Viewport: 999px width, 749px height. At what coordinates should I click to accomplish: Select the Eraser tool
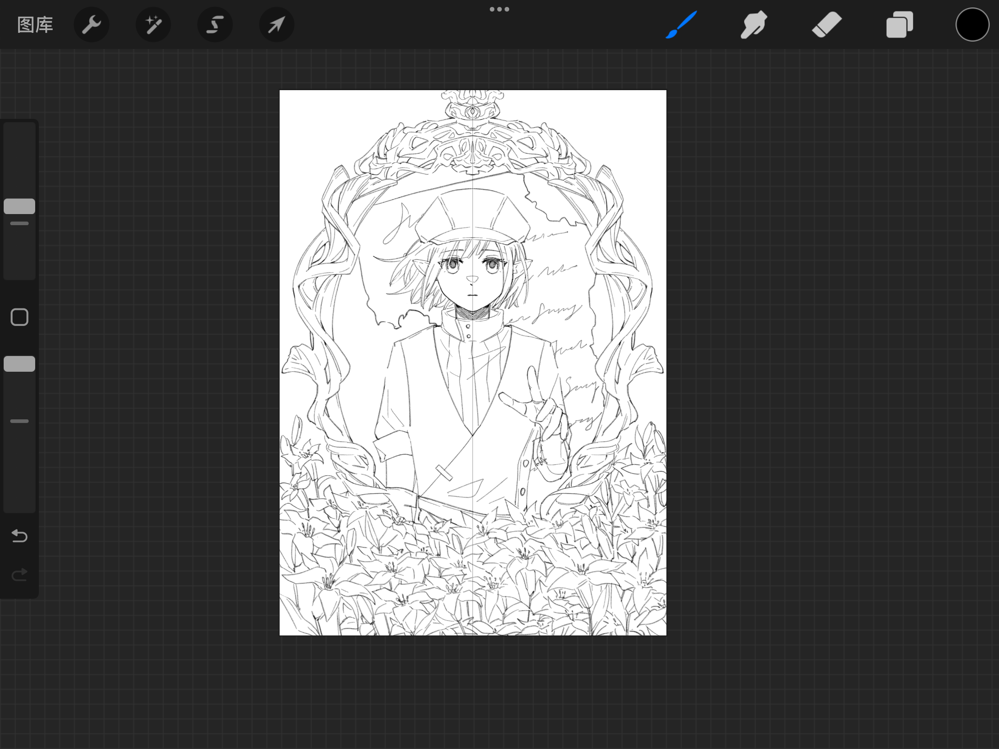click(826, 25)
